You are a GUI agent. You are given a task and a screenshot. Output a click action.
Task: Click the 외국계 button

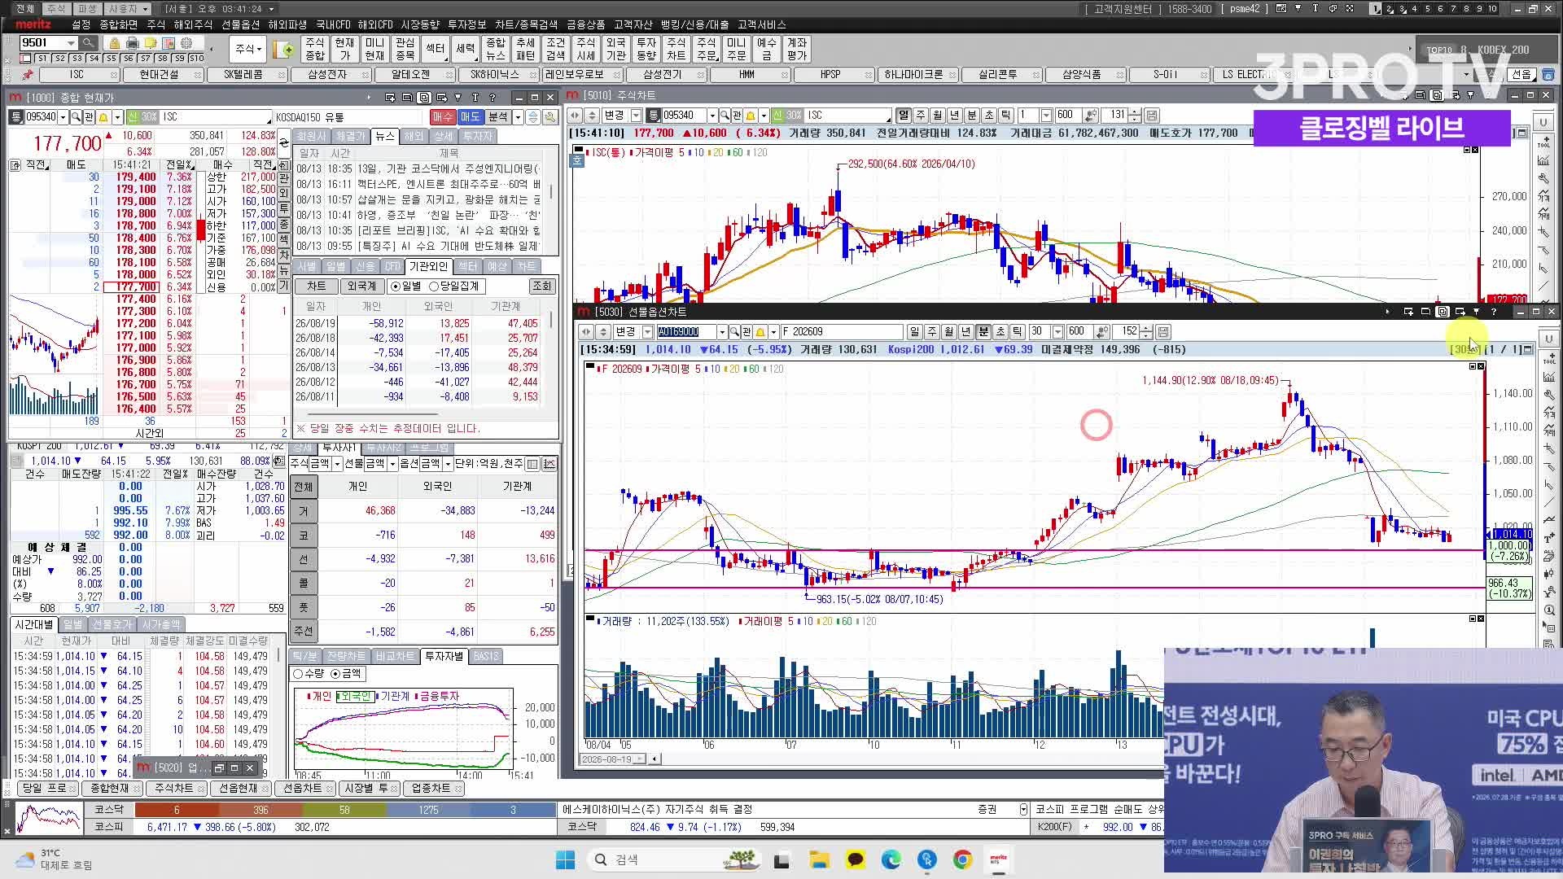pos(361,286)
